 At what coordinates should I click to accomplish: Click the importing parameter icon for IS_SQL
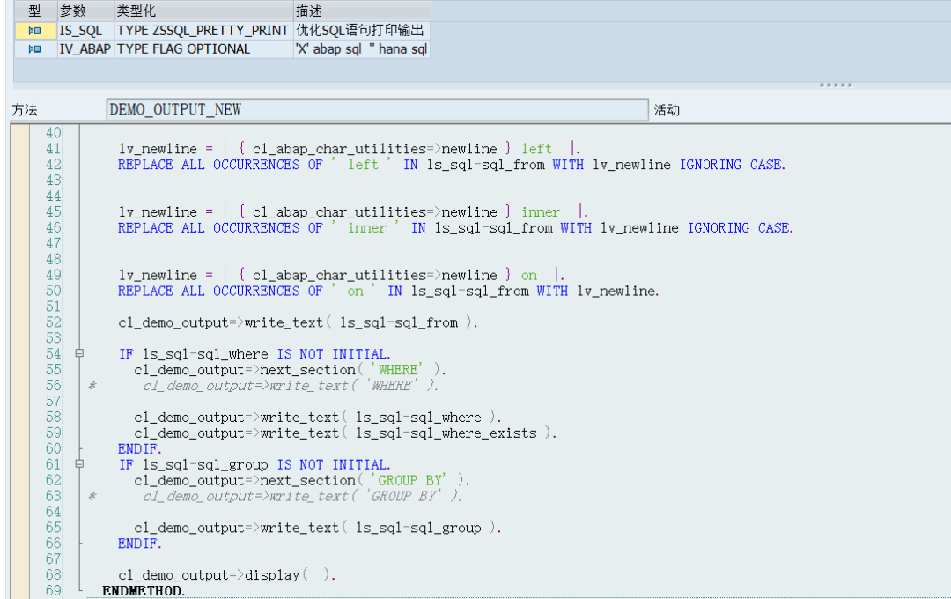pyautogui.click(x=35, y=30)
